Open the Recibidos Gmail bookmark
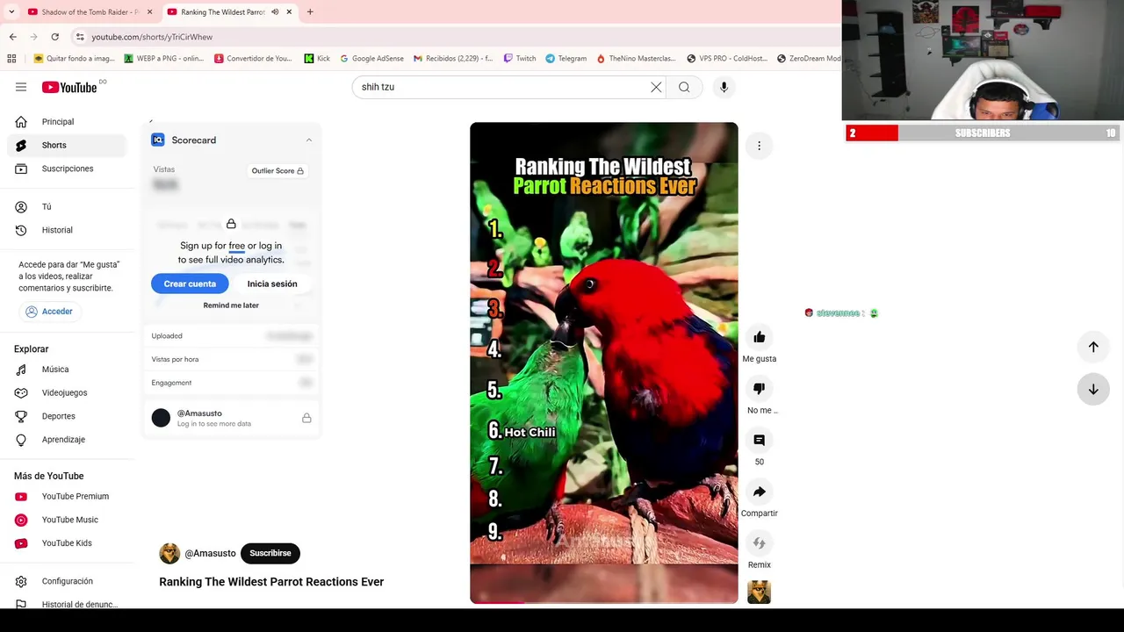This screenshot has width=1124, height=632. point(453,59)
